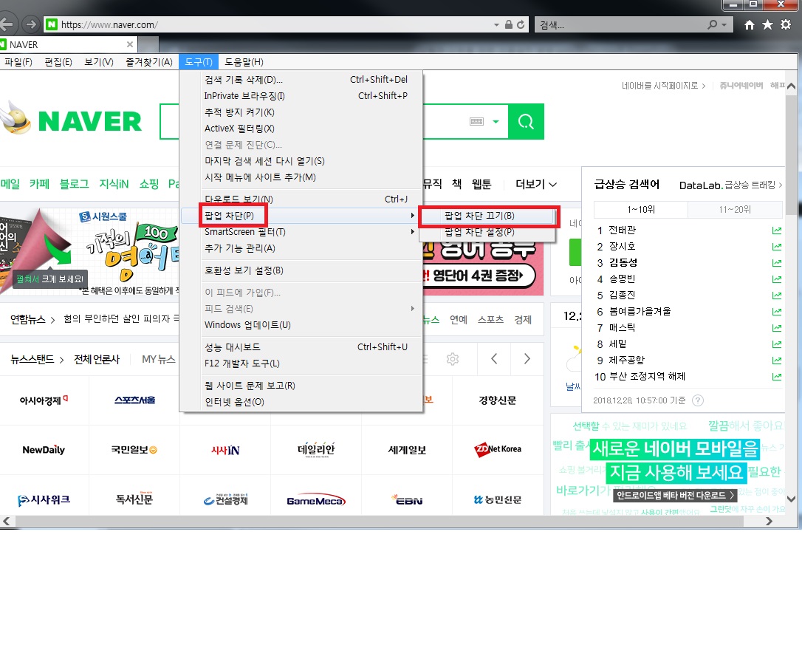This screenshot has height=659, width=802.
Task: Switch to the 1~10위 ranking tab
Action: tap(641, 209)
